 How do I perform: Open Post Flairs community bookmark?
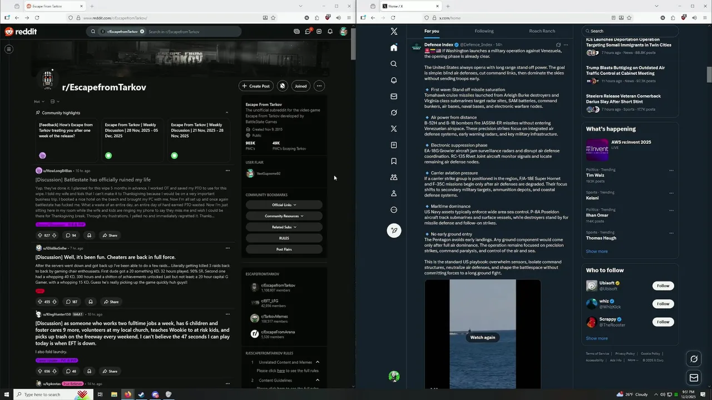pos(284,249)
